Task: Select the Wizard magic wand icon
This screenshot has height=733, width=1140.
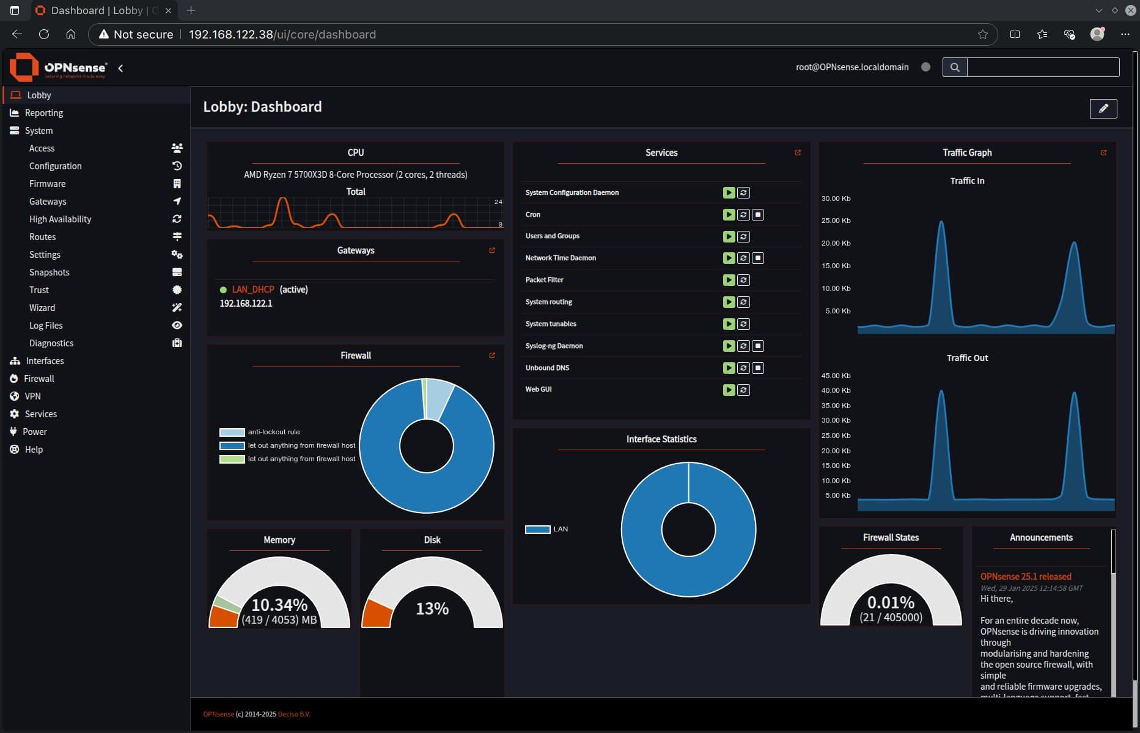Action: pos(177,308)
